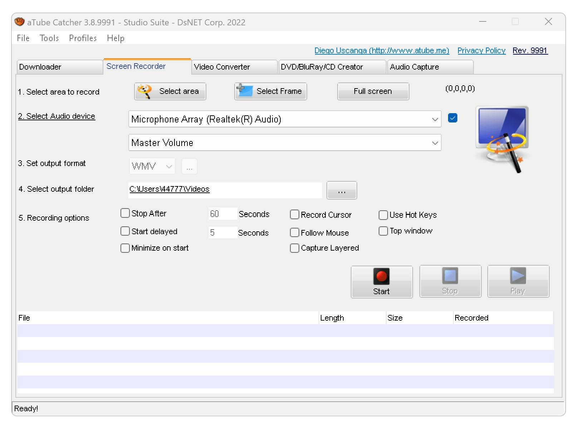Click the Select Audio device link
Image resolution: width=575 pixels, height=427 pixels.
coord(56,116)
